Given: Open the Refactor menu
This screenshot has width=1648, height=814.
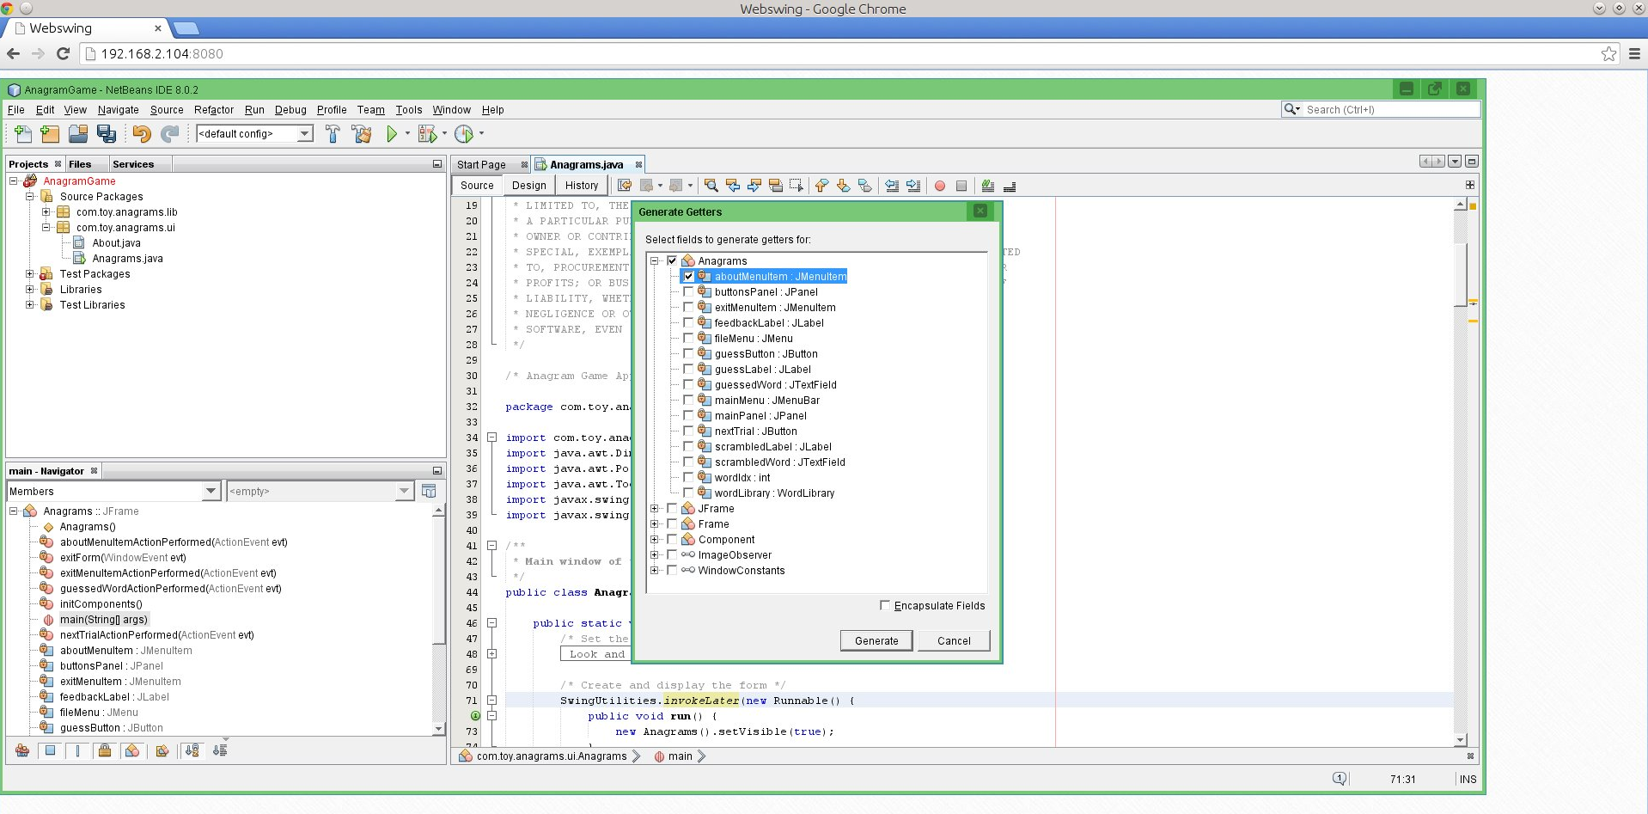Looking at the screenshot, I should point(213,109).
